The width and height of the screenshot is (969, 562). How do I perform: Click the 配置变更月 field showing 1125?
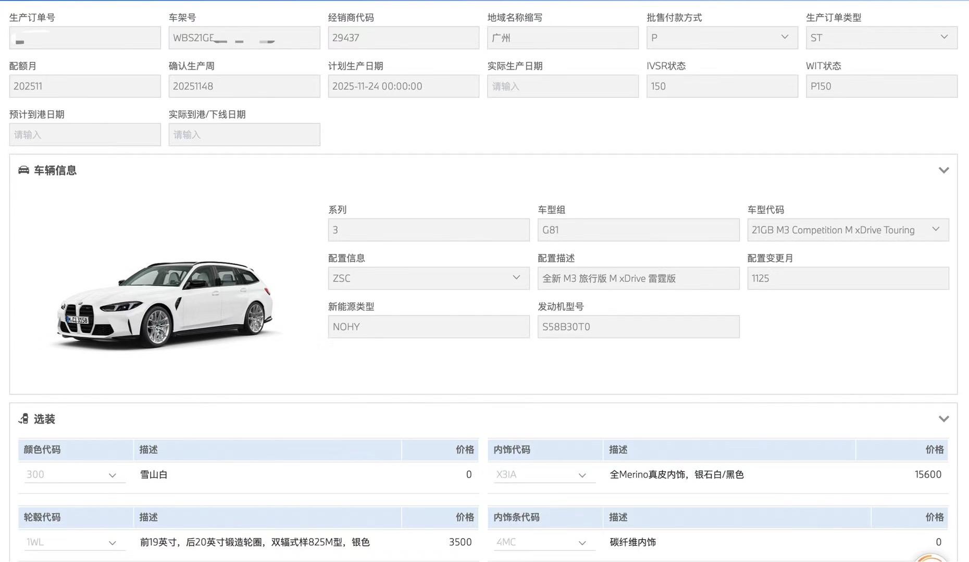[848, 278]
